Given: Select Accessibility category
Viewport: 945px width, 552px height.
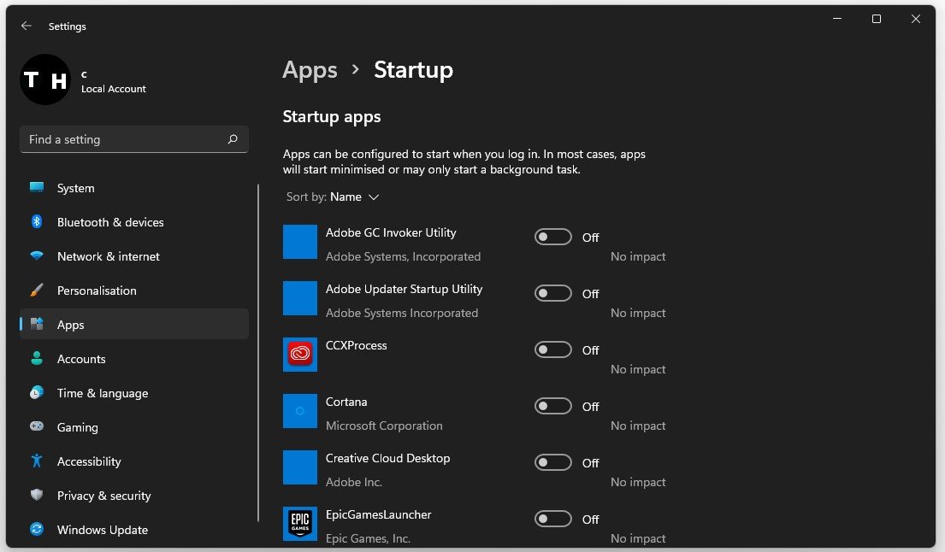Looking at the screenshot, I should (x=134, y=461).
